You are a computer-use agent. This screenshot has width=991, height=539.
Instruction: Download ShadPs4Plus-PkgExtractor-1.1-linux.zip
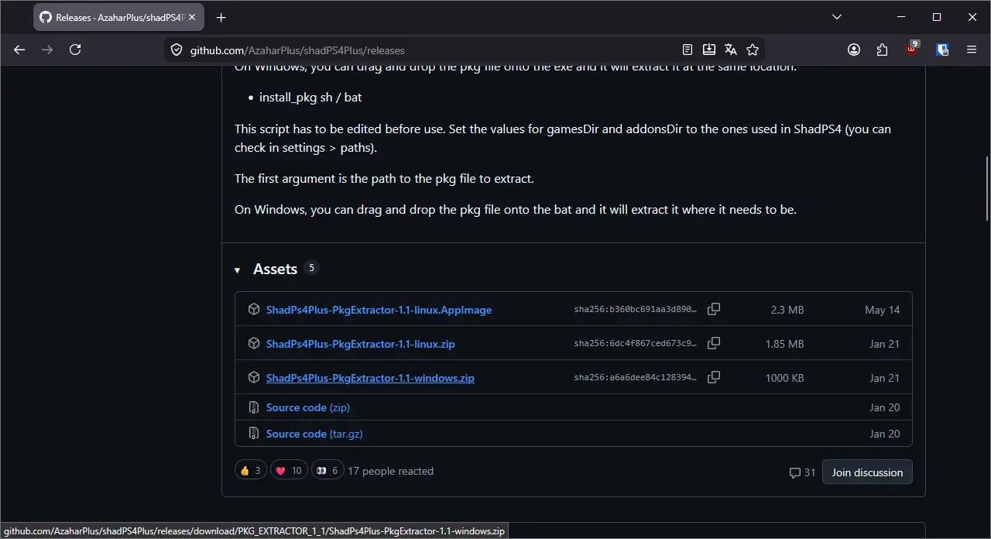pos(360,344)
